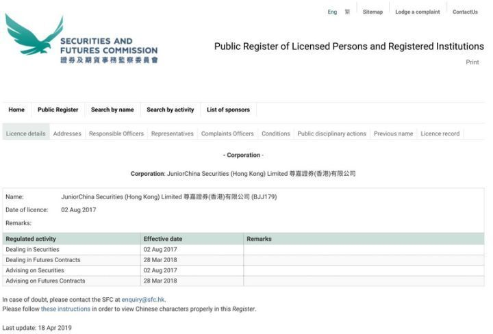
Task: Select Search by activity menu
Action: coord(170,110)
